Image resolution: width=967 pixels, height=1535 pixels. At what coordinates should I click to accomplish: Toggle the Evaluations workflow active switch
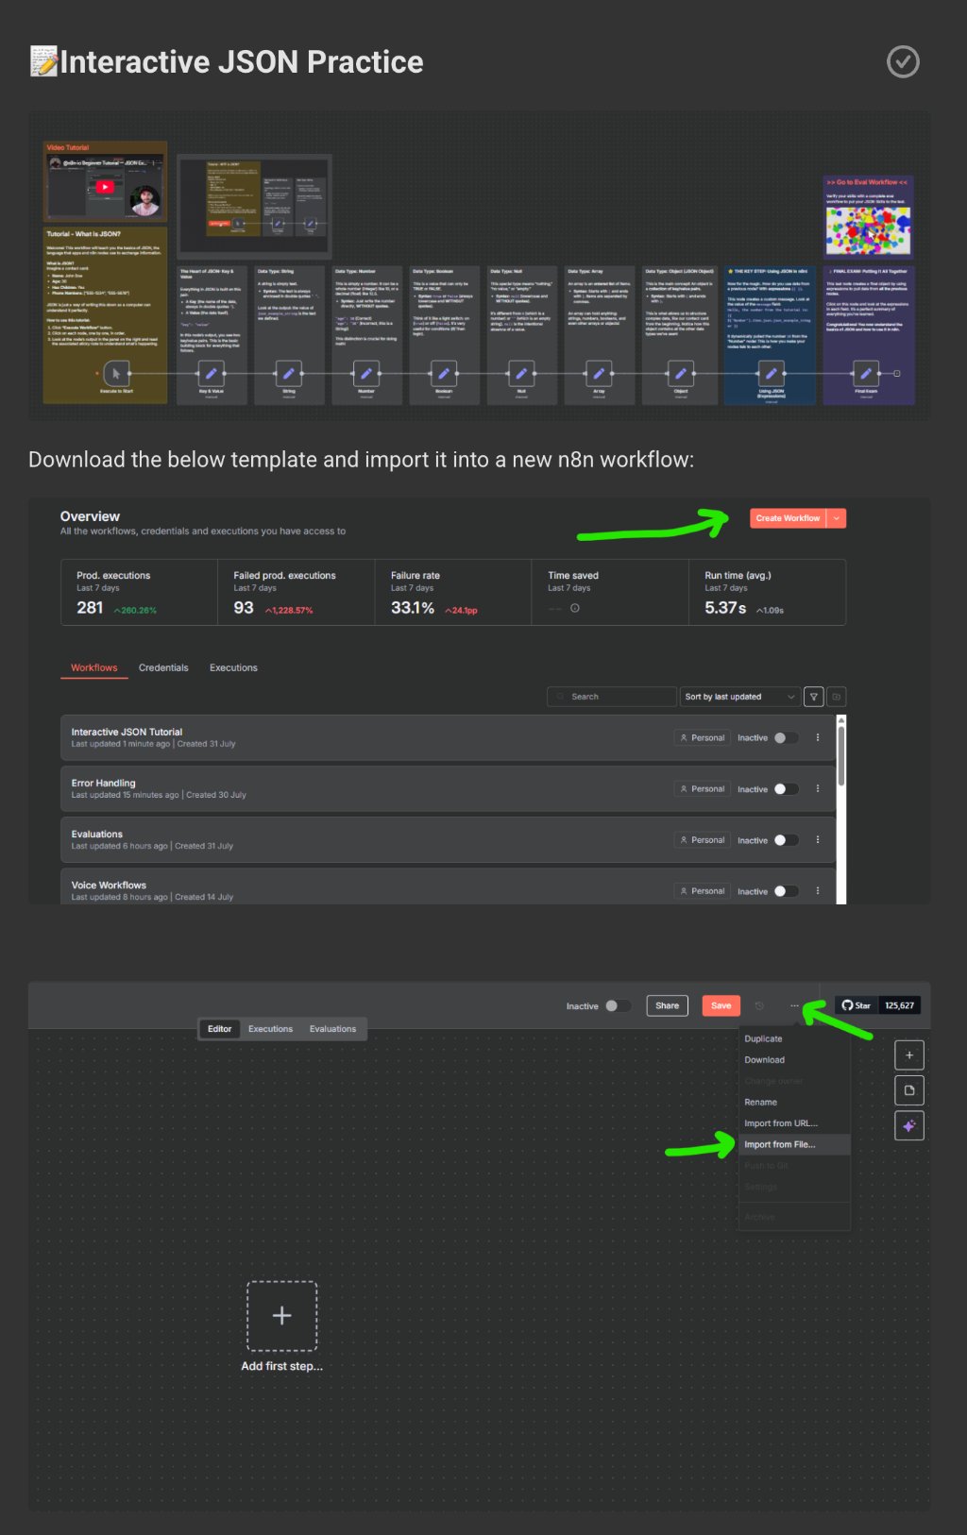tap(786, 840)
